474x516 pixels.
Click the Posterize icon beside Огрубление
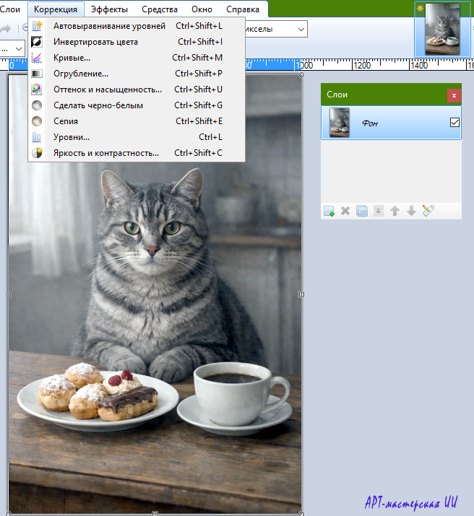pyautogui.click(x=37, y=74)
